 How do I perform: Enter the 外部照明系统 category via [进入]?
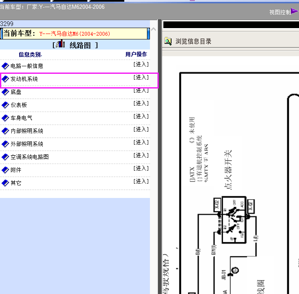pyautogui.click(x=141, y=143)
